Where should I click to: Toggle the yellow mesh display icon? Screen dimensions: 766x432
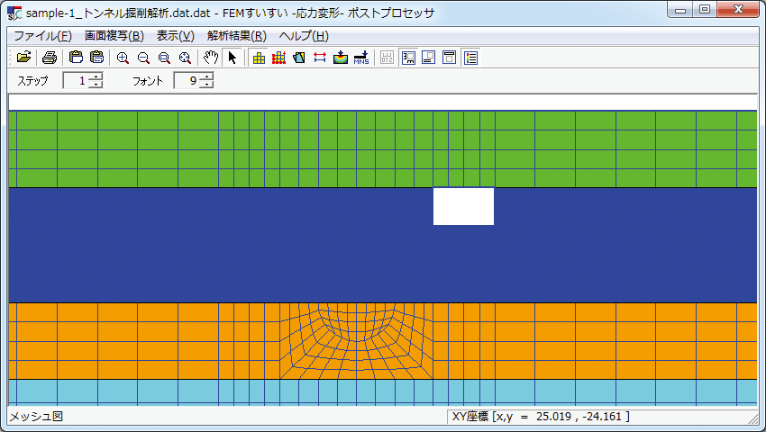click(259, 58)
